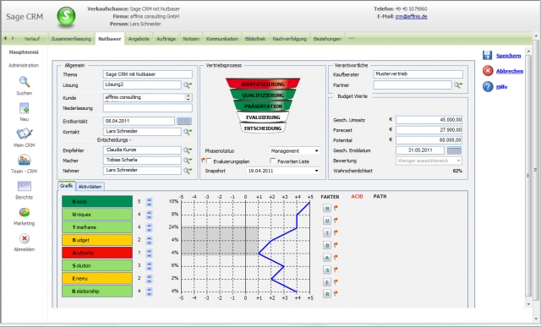This screenshot has width=541, height=327.
Task: Enable the Evaluierungsplan checkbox
Action: pyautogui.click(x=209, y=161)
